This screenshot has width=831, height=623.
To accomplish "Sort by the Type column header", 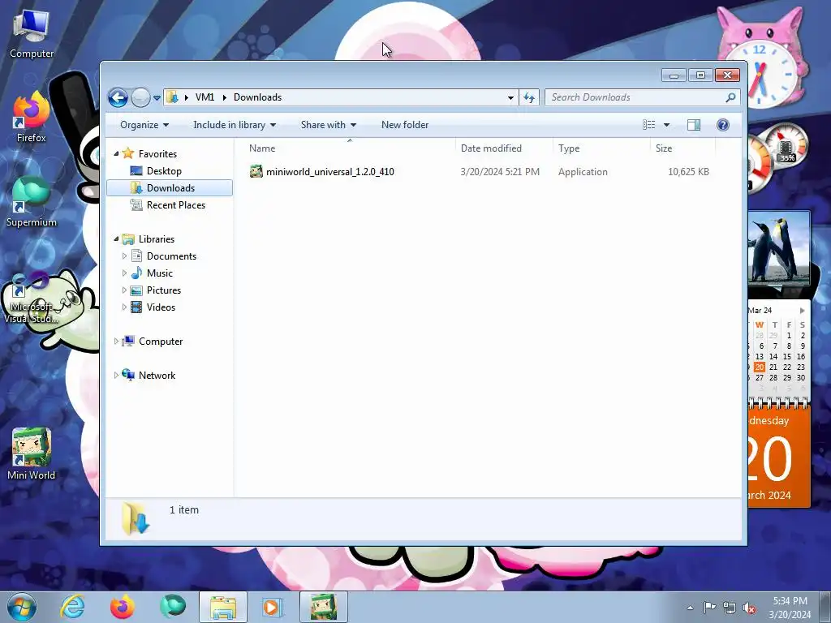I will [601, 148].
